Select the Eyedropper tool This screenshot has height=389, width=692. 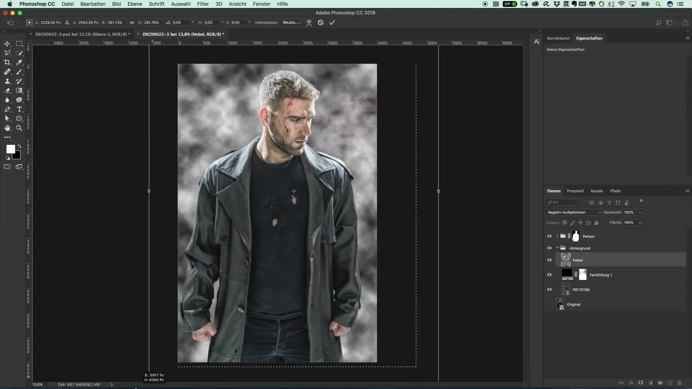point(19,62)
